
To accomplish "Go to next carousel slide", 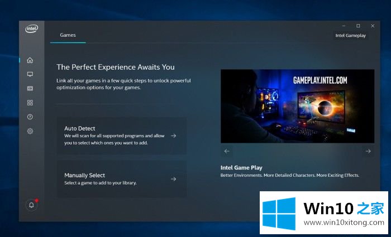I will click(x=368, y=151).
